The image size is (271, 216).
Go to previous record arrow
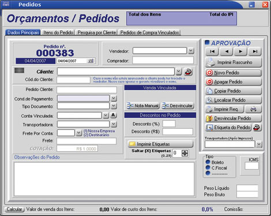(227, 51)
